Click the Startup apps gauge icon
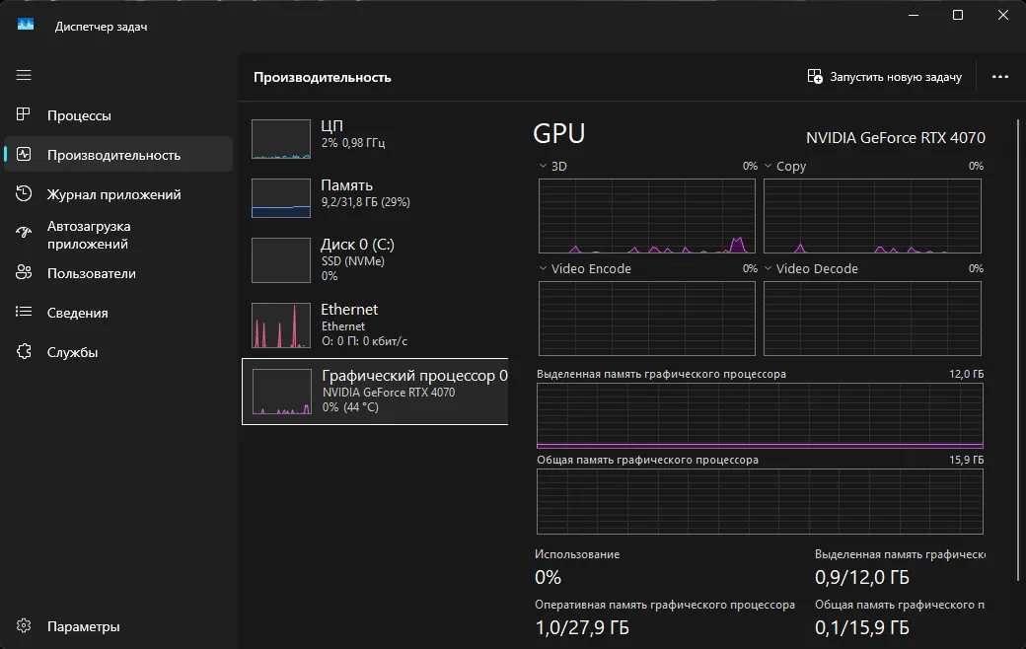The width and height of the screenshot is (1026, 649). pyautogui.click(x=24, y=232)
